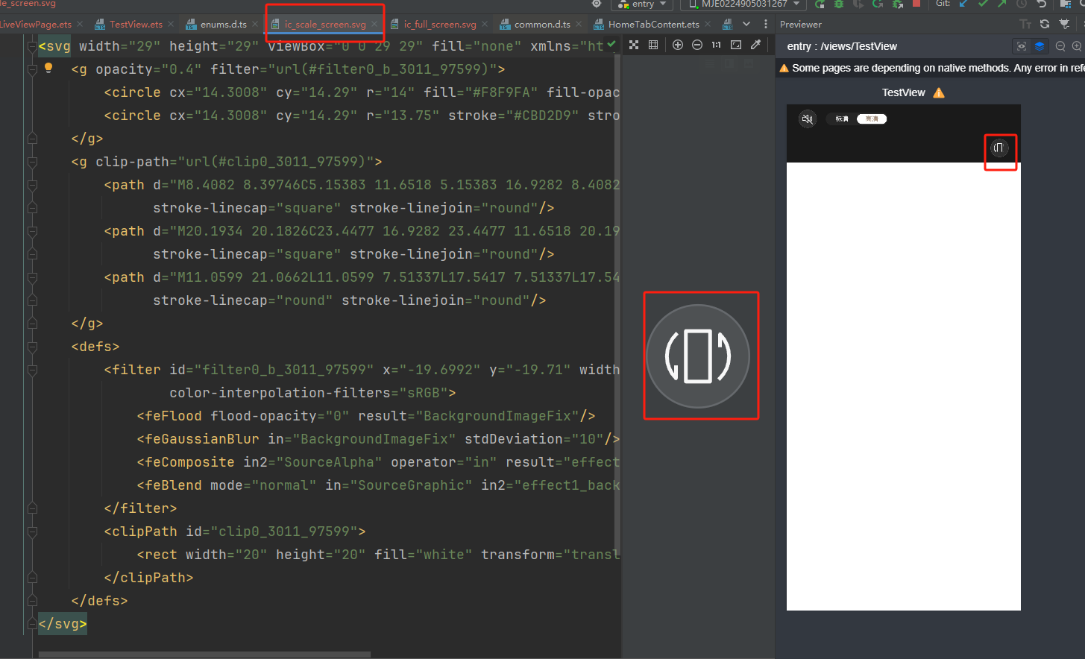Open the MJE0224905031267 device dropdown
Viewport: 1085px width, 659px height.
pos(743,4)
